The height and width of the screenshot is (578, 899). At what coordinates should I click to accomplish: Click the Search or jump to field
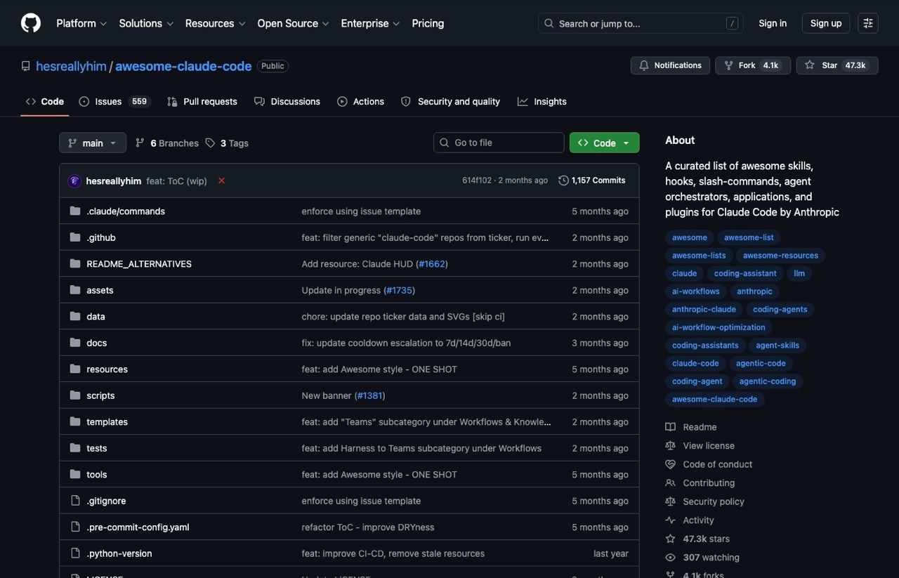[x=641, y=23]
